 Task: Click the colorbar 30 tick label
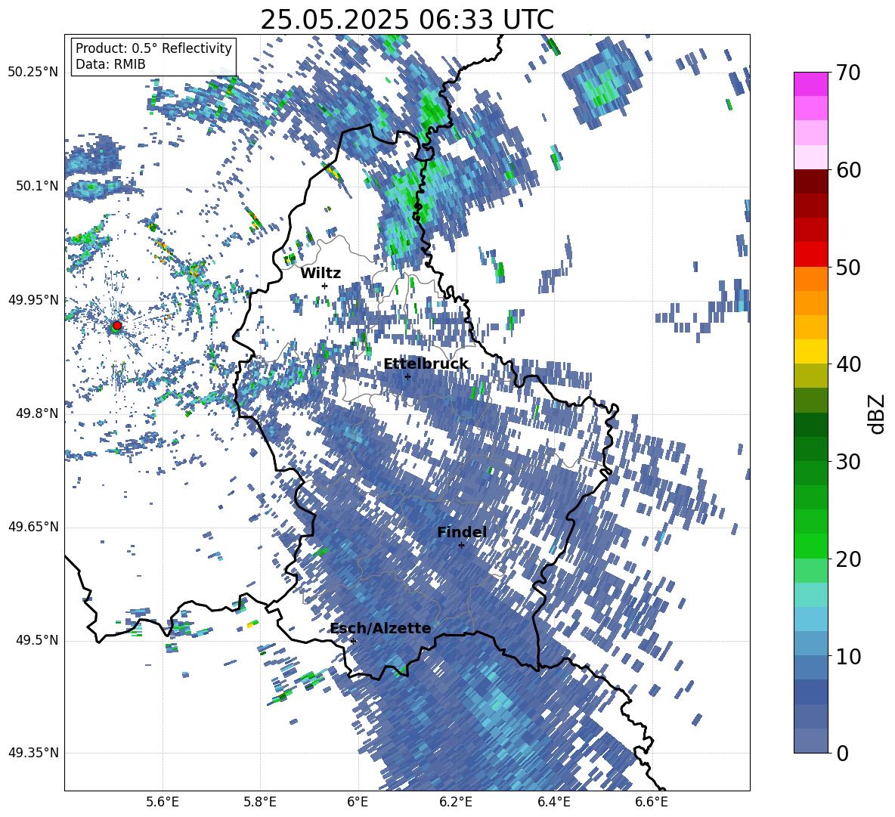pyautogui.click(x=847, y=462)
